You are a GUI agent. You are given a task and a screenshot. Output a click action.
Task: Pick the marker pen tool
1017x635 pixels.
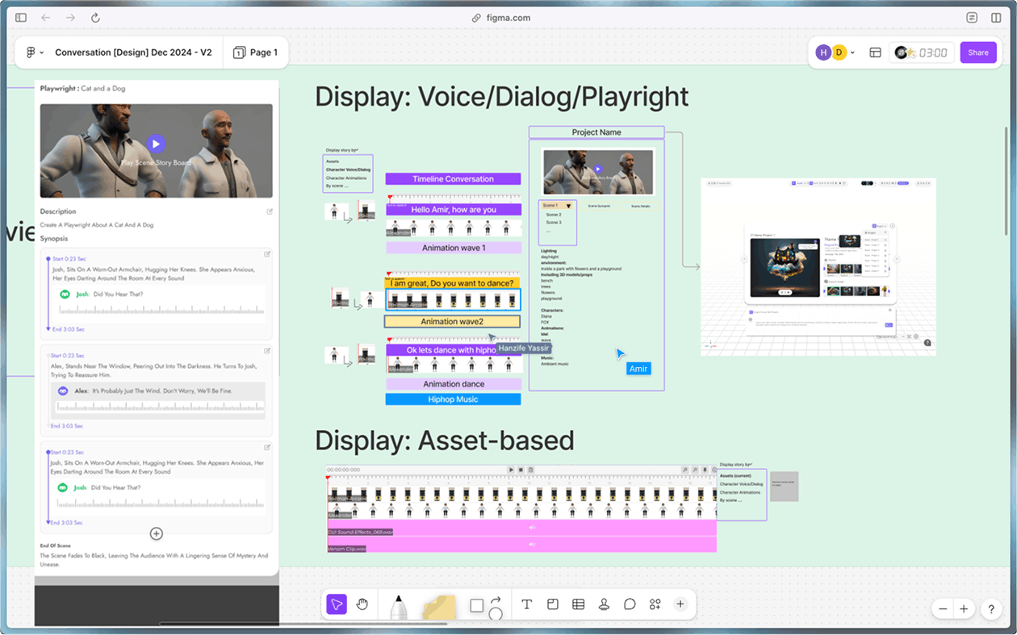pos(398,608)
